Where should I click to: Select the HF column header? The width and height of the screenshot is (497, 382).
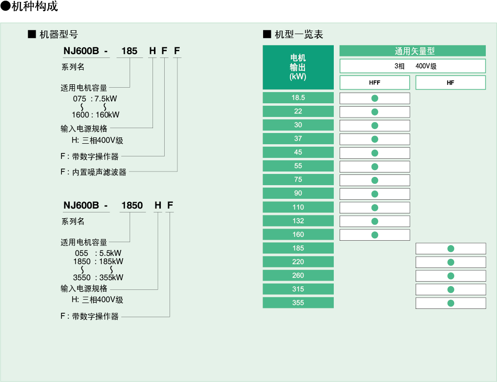[451, 83]
